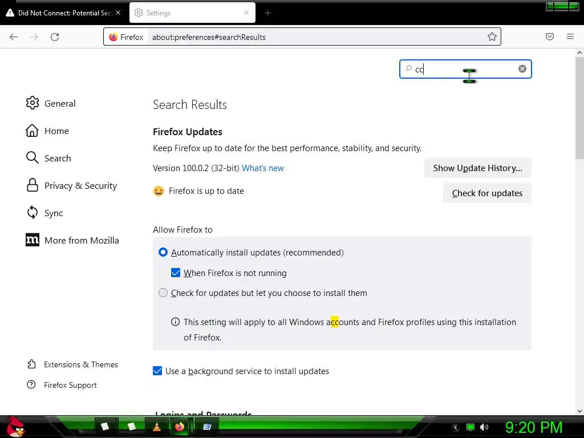Open Privacy & Security settings
Viewport: 584px width, 438px height.
[71, 185]
